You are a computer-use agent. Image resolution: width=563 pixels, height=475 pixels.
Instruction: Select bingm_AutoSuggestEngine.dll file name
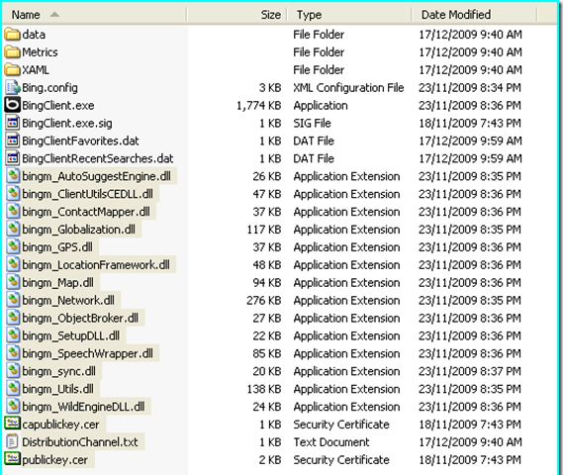pyautogui.click(x=96, y=176)
